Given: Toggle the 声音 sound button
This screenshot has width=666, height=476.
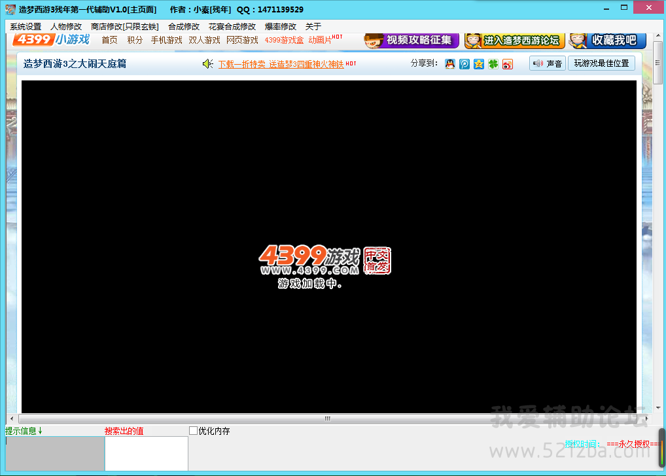Looking at the screenshot, I should [x=548, y=63].
